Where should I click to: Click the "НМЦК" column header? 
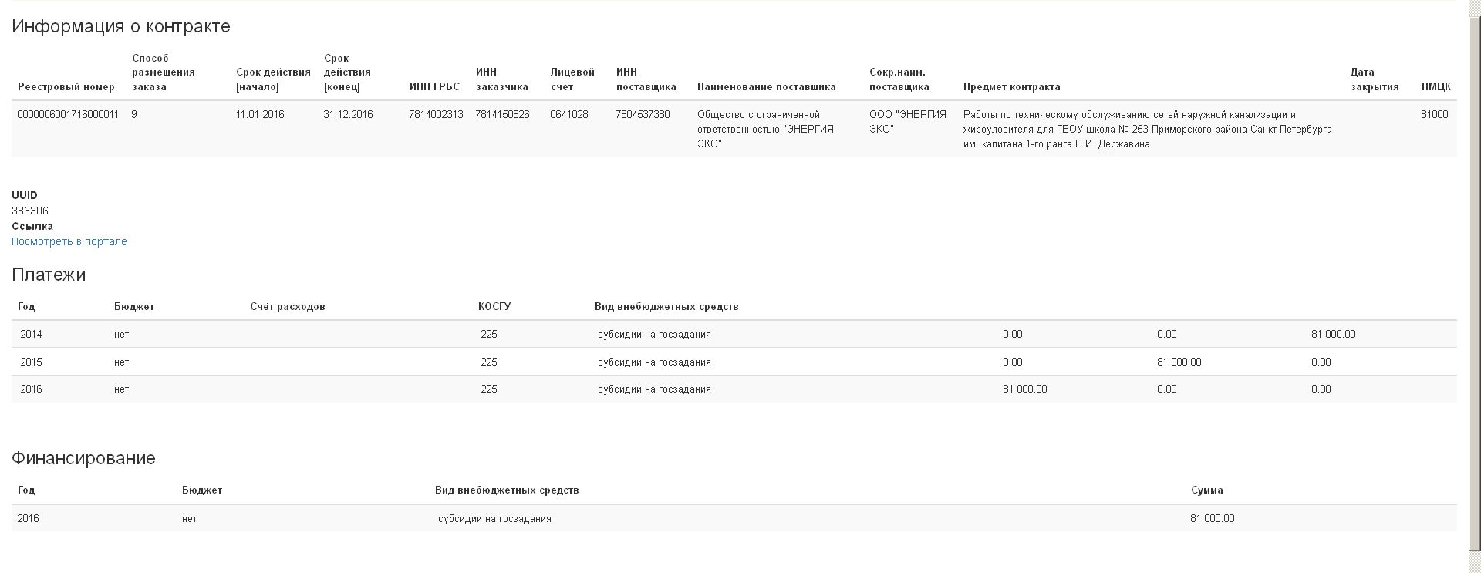(1435, 86)
